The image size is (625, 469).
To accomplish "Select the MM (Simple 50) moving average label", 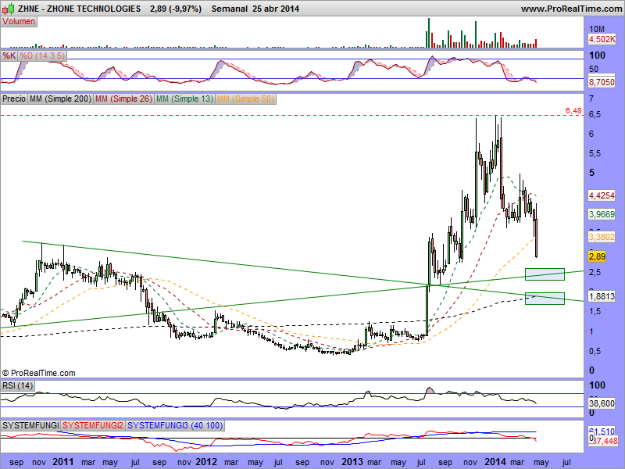I will pos(245,98).
